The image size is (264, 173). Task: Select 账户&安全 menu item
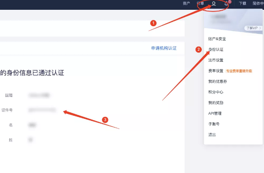tap(217, 39)
